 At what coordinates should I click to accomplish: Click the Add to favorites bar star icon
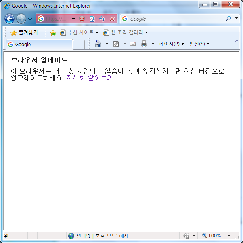53,32
